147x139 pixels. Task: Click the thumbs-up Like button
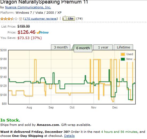coord(69,18)
